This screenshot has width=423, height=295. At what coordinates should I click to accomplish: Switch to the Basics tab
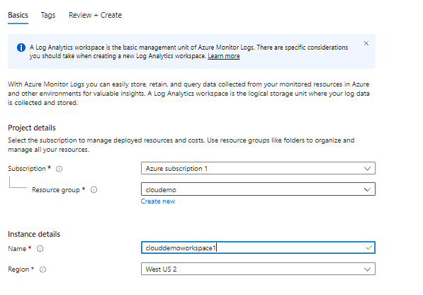point(18,15)
